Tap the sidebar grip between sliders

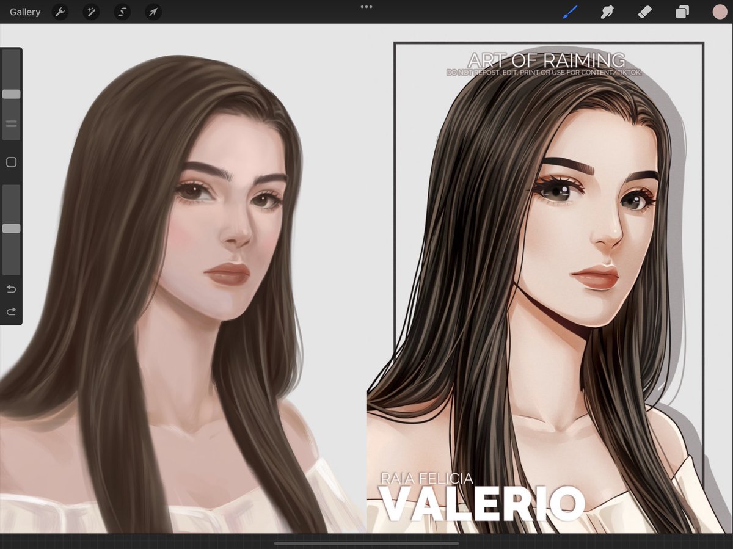pyautogui.click(x=11, y=123)
